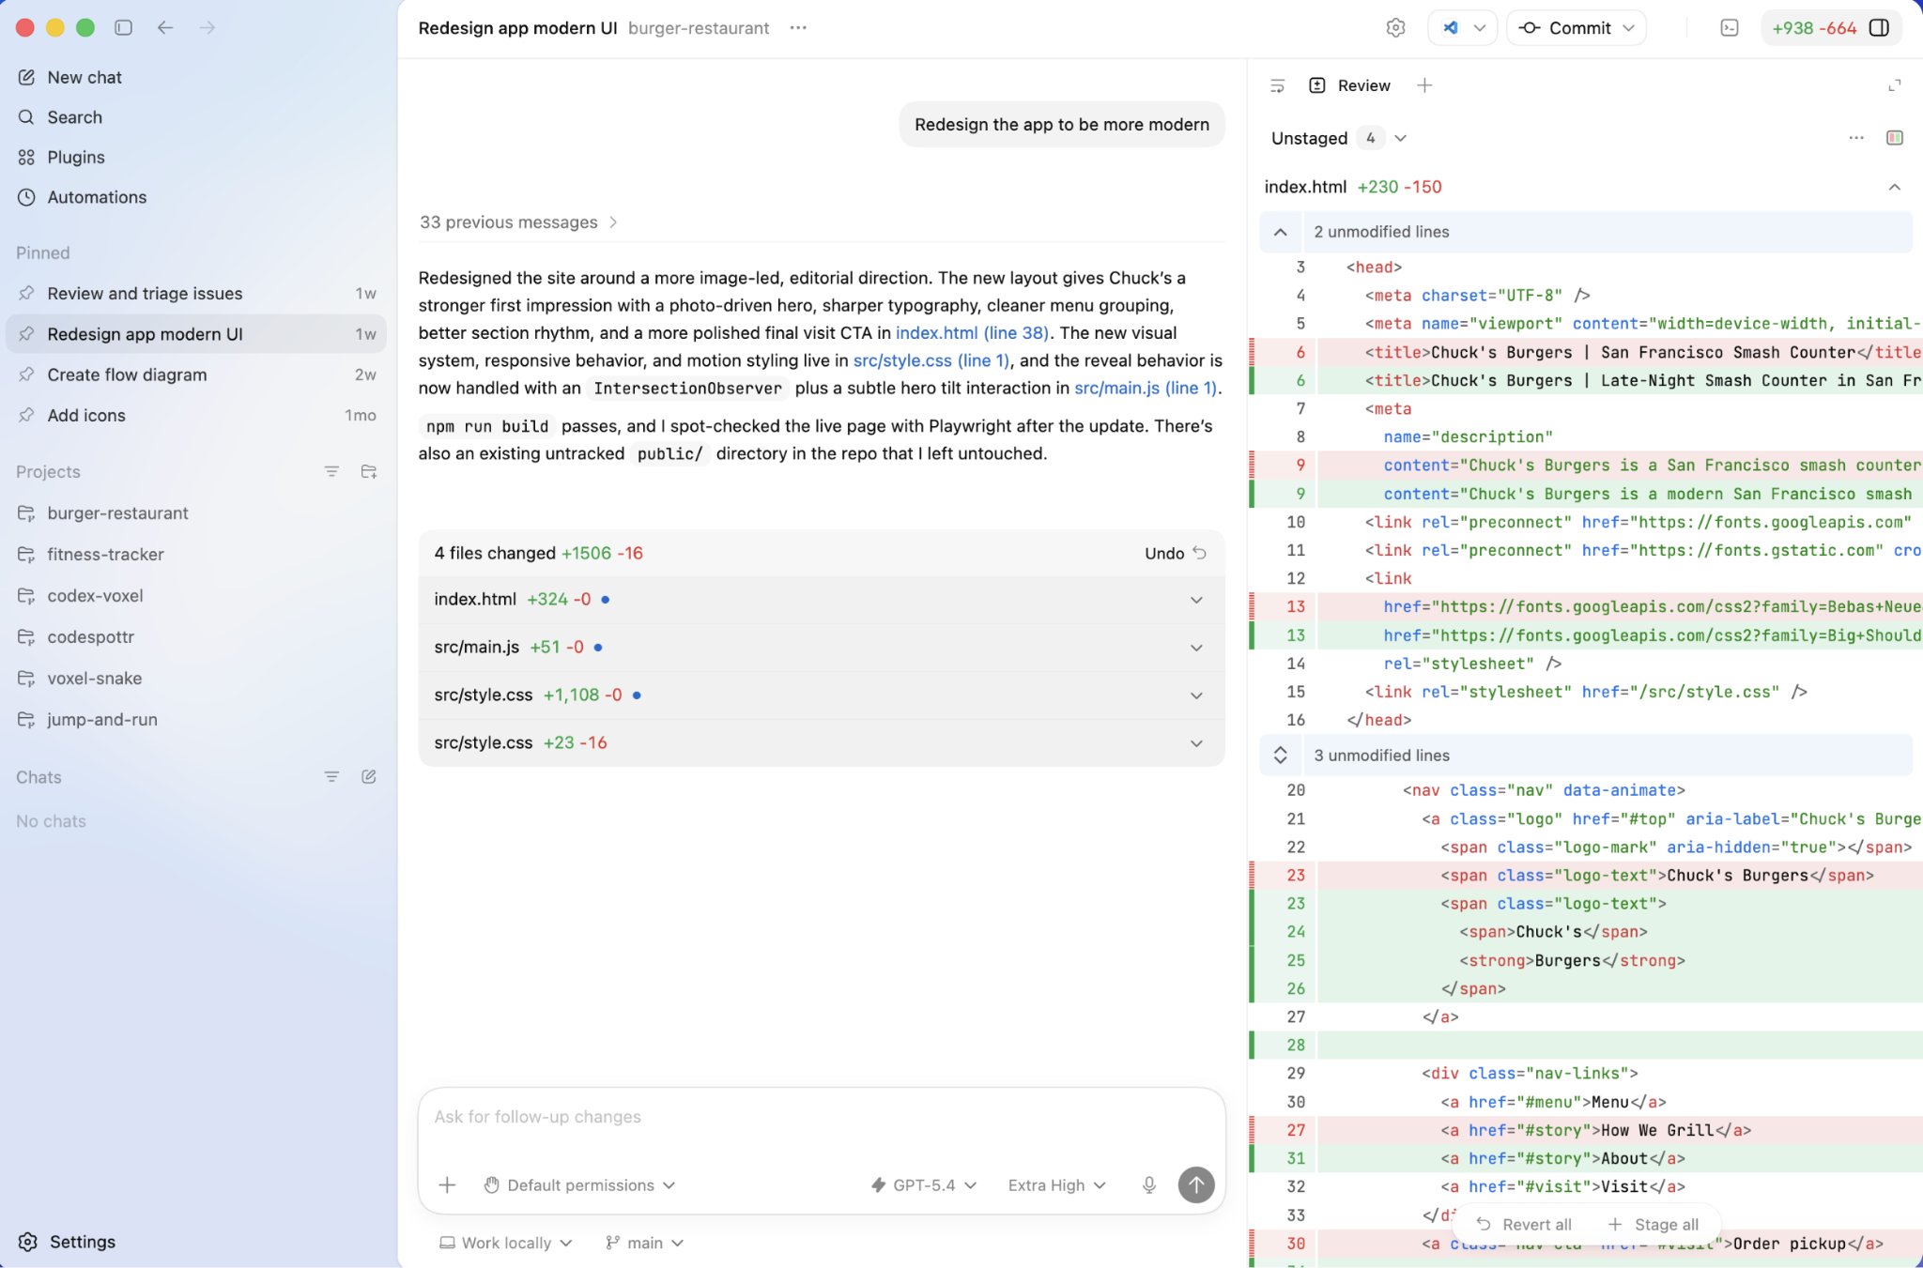This screenshot has height=1268, width=1923.
Task: Open pinned chat Add icons
Action: point(196,415)
